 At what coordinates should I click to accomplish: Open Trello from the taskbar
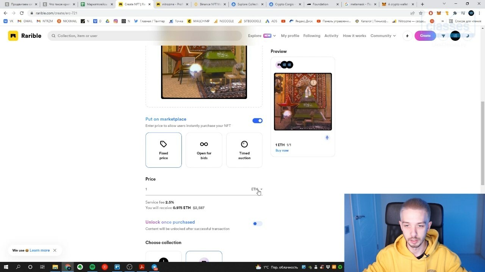117,267
